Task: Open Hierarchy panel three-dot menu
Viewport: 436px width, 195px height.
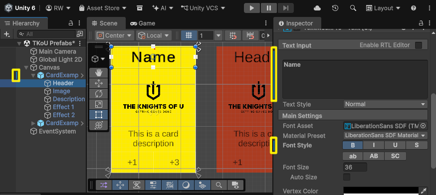Action: coord(79,23)
